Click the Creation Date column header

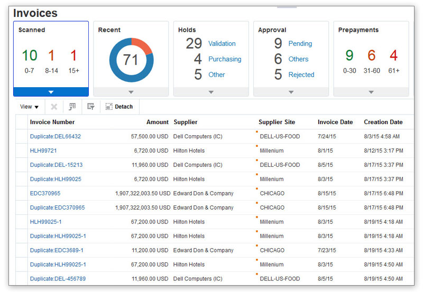tap(383, 122)
